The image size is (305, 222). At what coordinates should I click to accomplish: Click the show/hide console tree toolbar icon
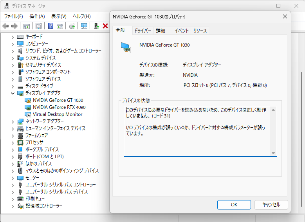click(x=26, y=26)
